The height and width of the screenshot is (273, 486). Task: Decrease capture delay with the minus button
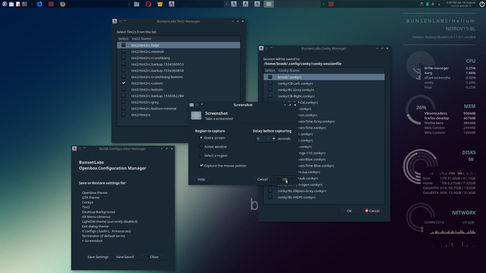(269, 139)
